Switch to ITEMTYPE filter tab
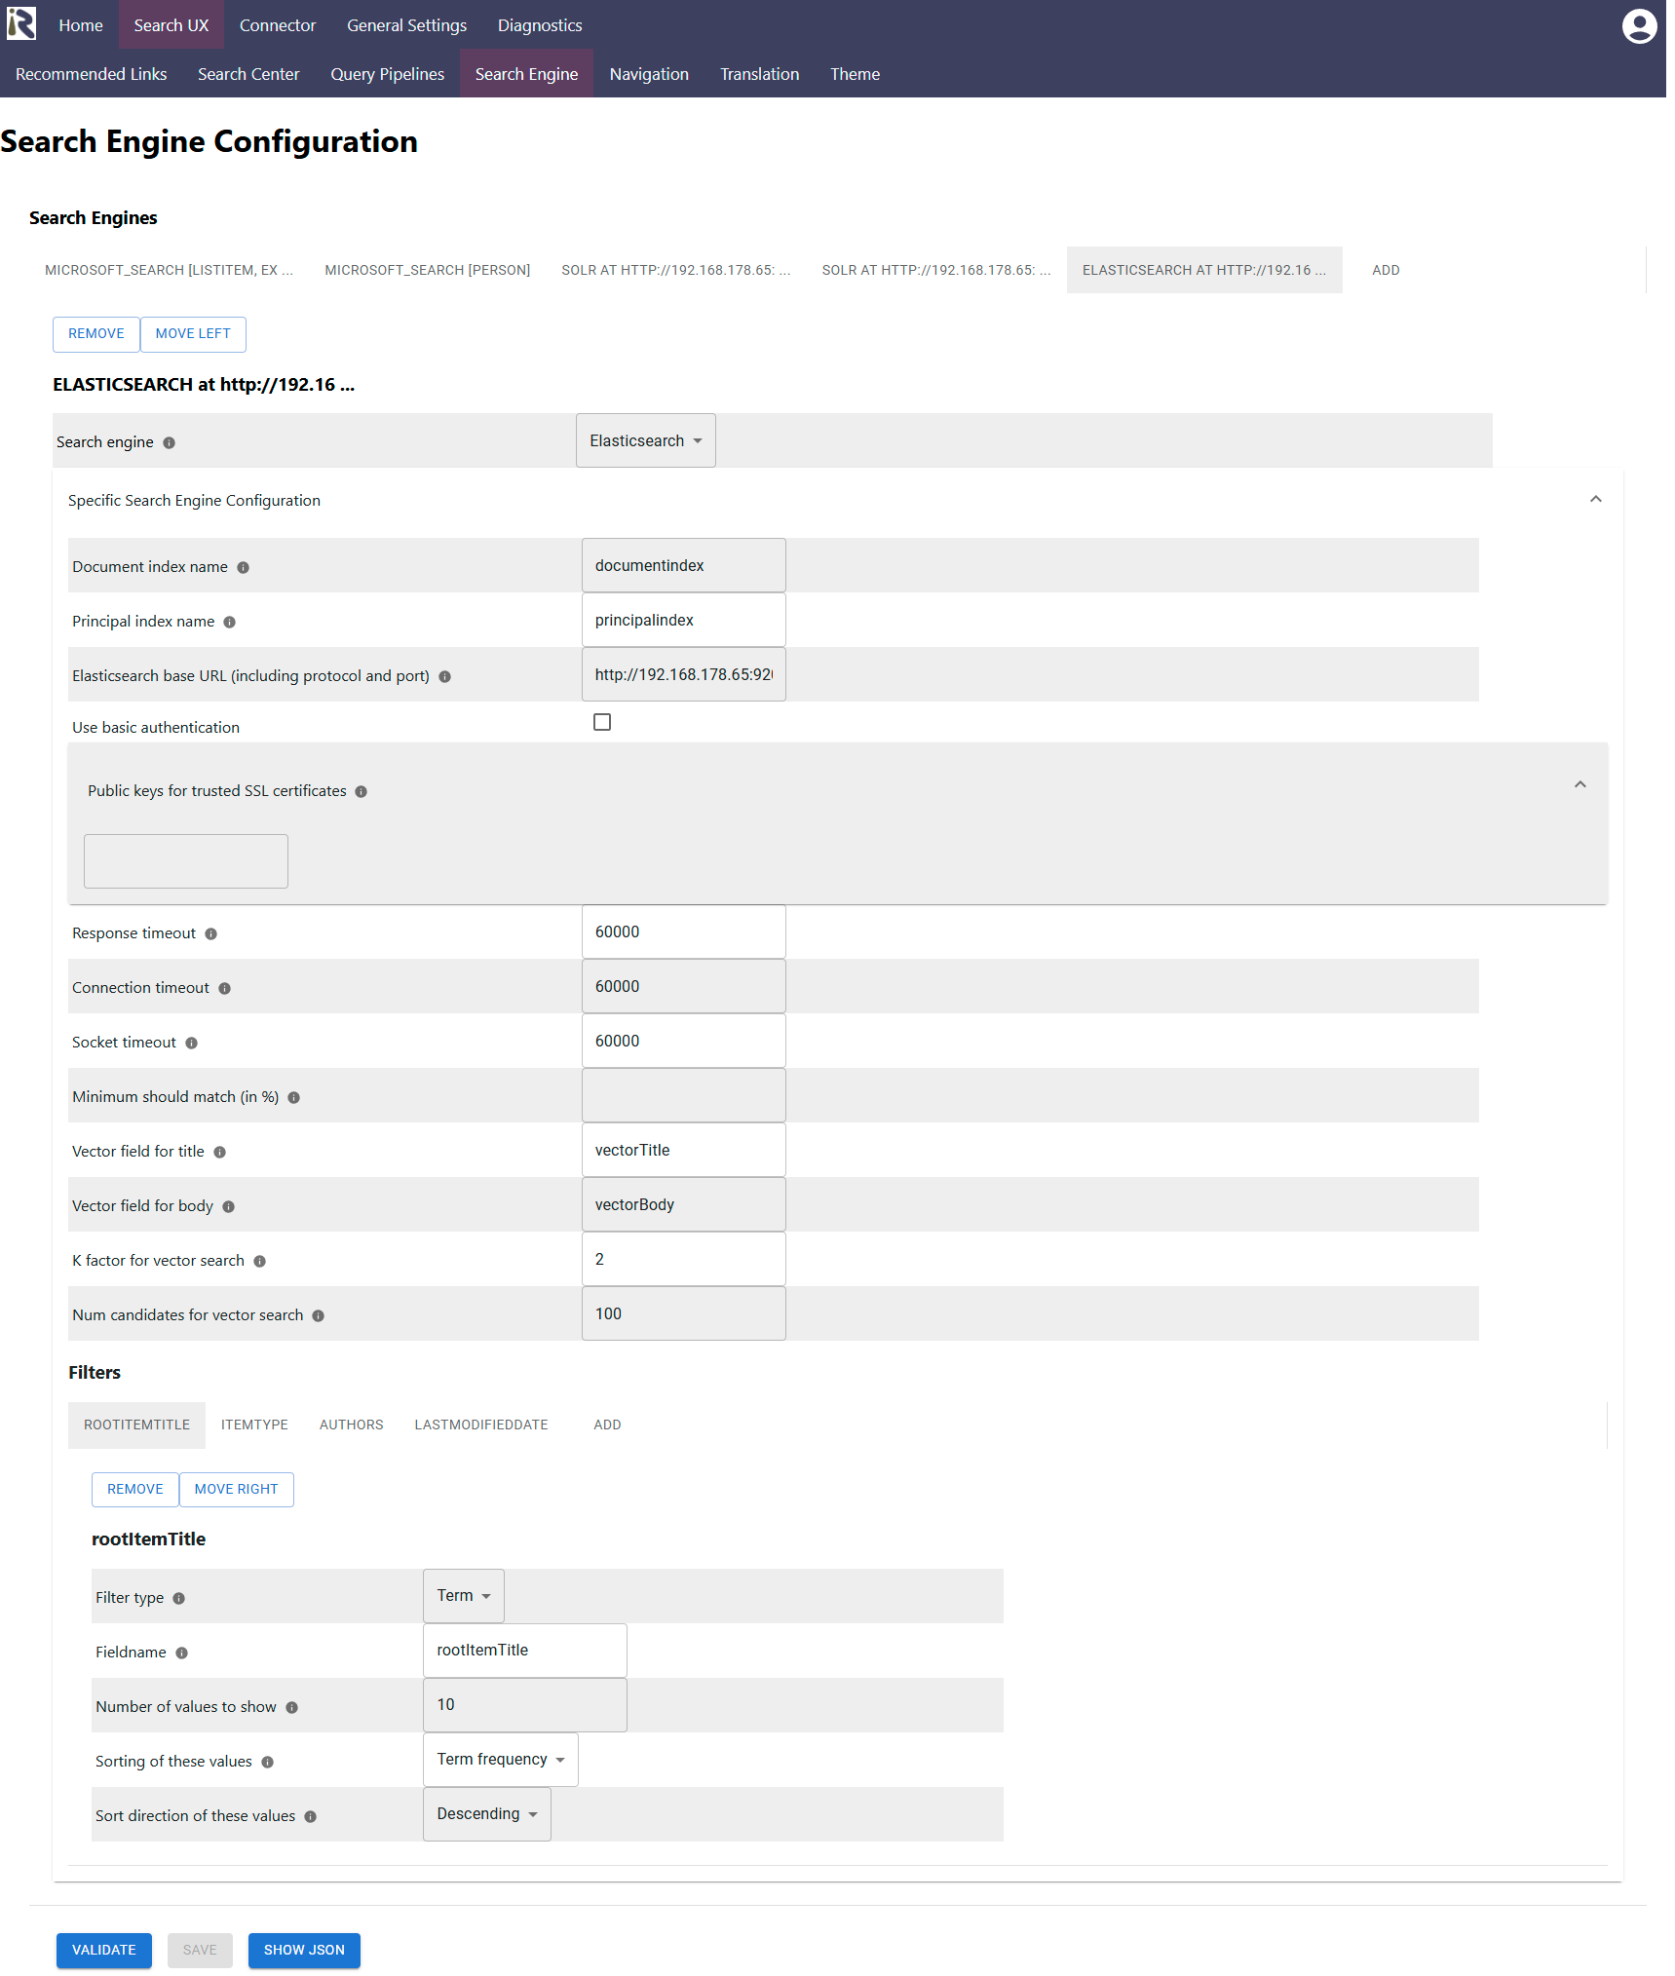The width and height of the screenshot is (1675, 1976). pos(254,1425)
